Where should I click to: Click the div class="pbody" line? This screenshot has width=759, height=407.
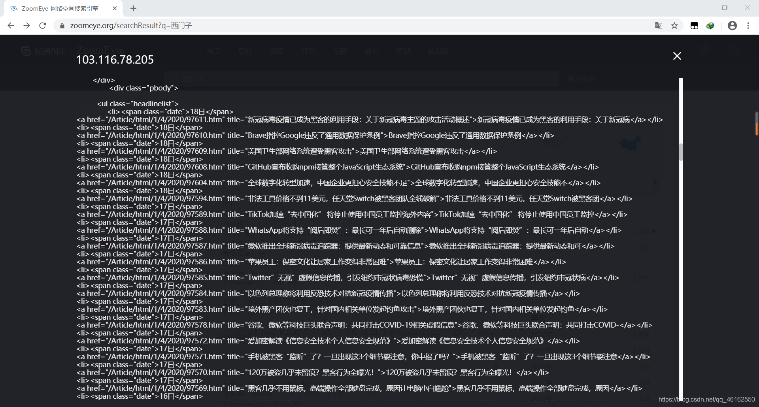(x=144, y=88)
